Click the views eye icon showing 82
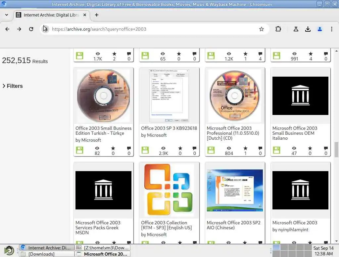The image size is (339, 257). click(97, 148)
